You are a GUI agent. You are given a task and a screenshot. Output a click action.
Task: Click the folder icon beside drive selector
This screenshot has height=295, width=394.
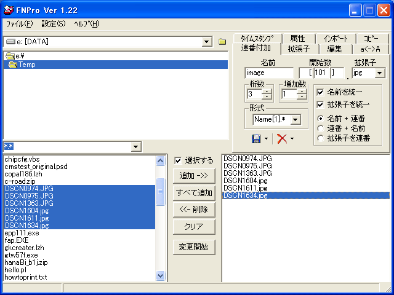coord(222,42)
